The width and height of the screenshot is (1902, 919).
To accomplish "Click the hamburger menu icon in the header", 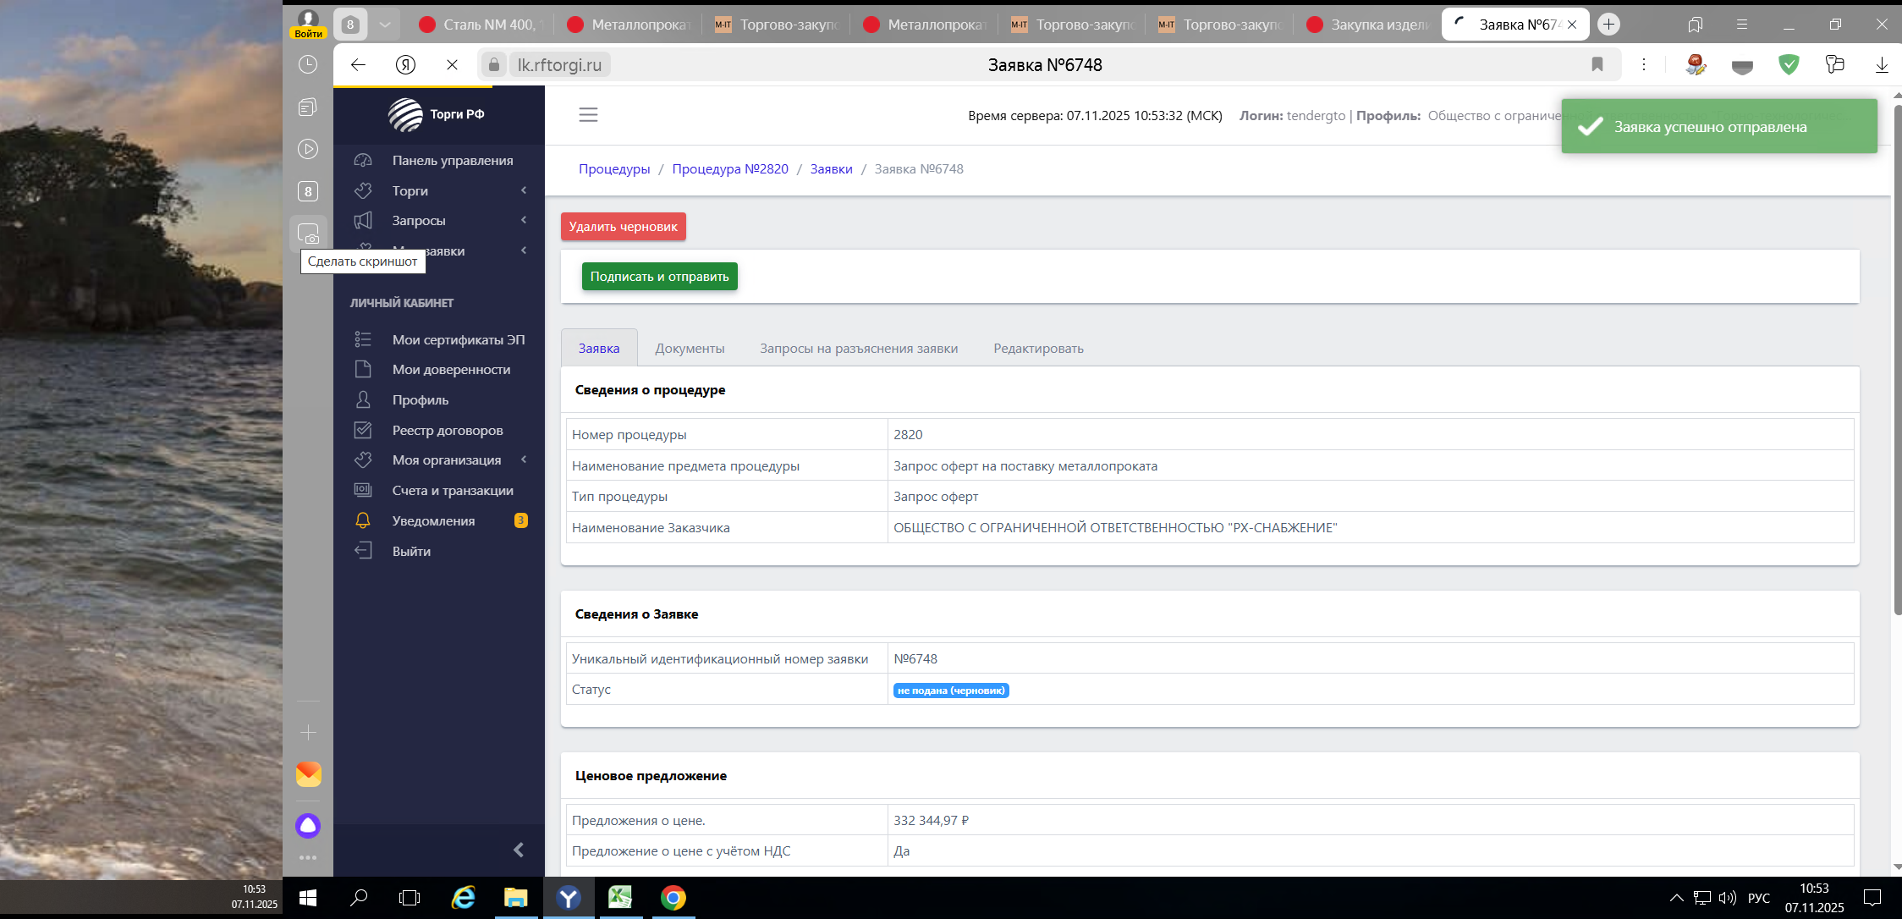I will pos(588,115).
